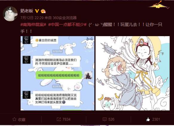Click the gold trending arrow decoration icon
The width and height of the screenshot is (174, 126).
158,5
